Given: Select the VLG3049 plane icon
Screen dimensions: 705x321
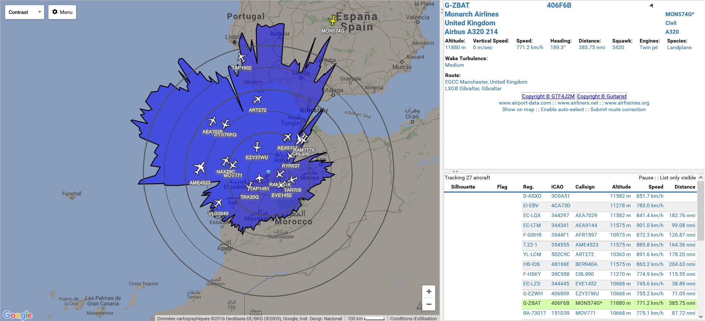Looking at the screenshot, I should (218, 203).
